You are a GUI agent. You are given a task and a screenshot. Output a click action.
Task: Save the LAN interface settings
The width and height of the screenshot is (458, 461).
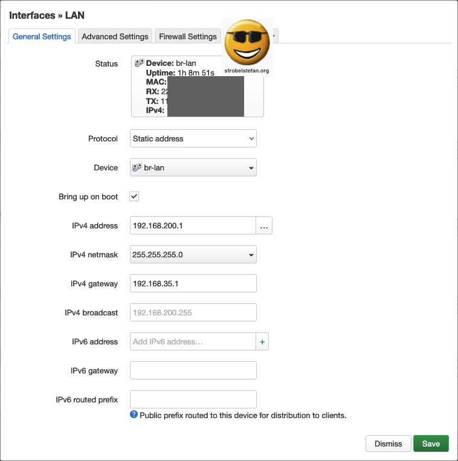[x=431, y=443]
